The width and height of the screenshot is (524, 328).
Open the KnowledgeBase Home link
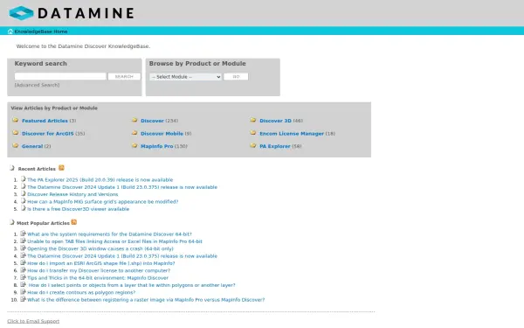[41, 31]
